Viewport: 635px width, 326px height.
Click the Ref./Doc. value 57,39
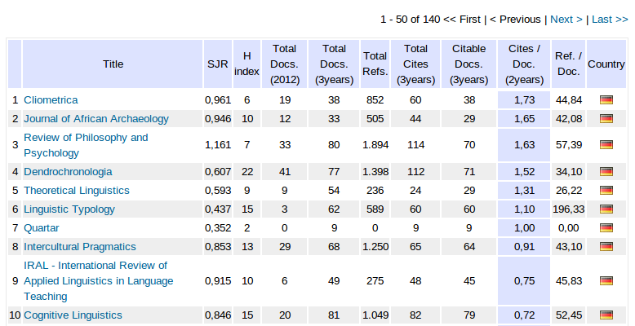569,145
